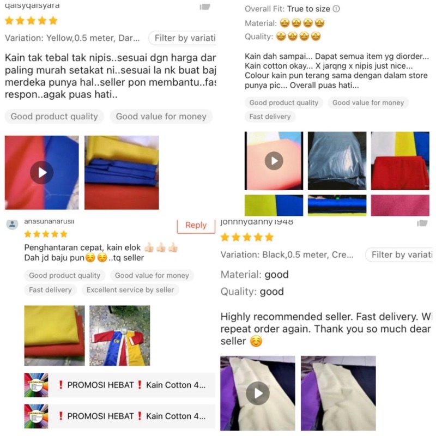View the magenta fabric photo thumbnail

(x=400, y=205)
